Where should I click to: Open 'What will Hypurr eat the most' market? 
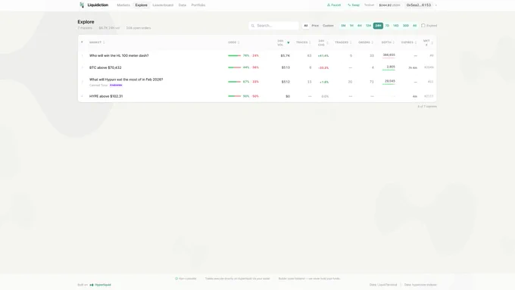(126, 80)
